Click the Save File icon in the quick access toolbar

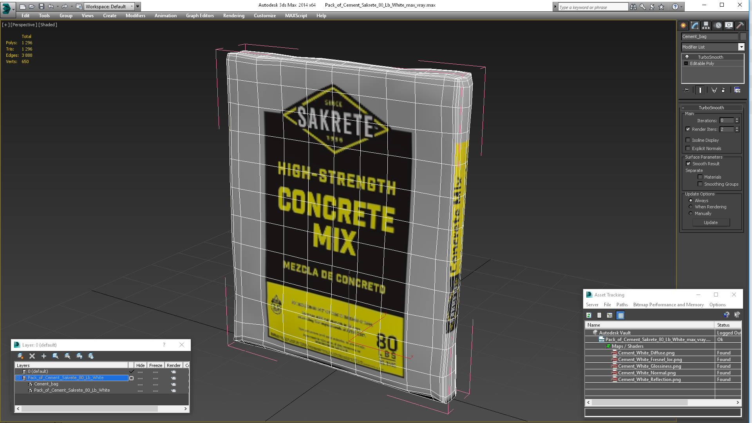click(x=42, y=7)
